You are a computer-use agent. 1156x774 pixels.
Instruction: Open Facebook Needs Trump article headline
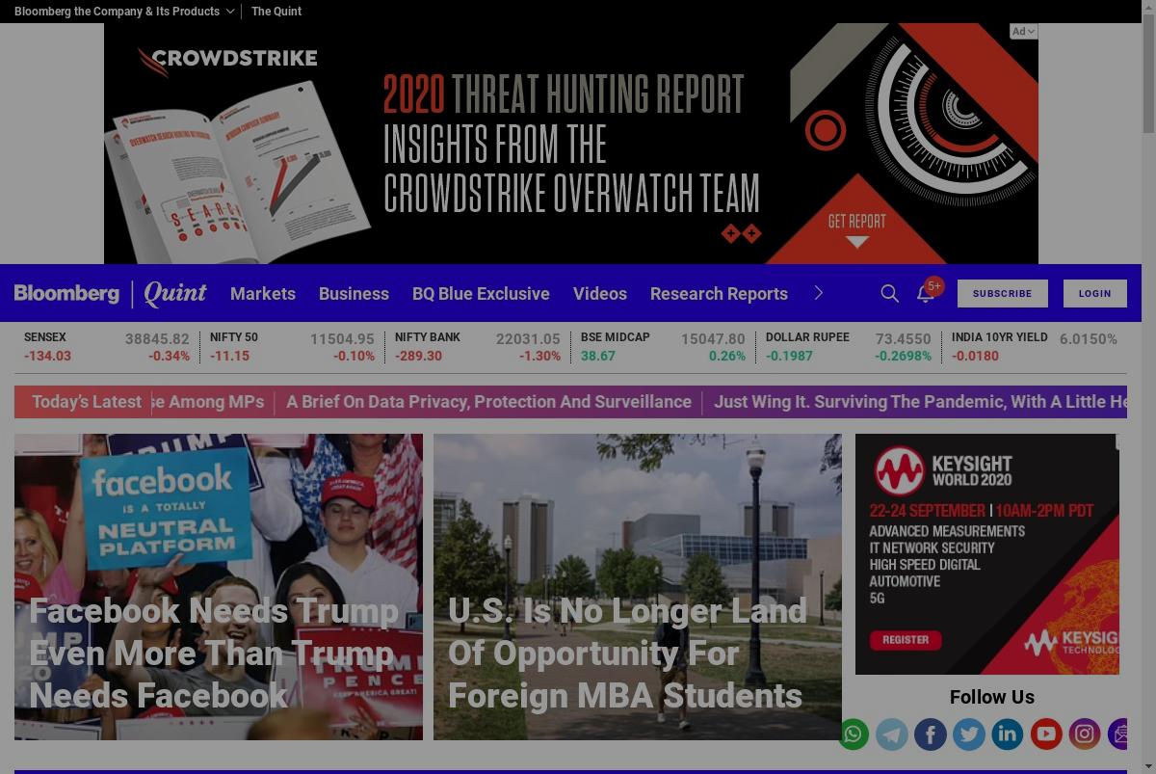[x=214, y=653]
